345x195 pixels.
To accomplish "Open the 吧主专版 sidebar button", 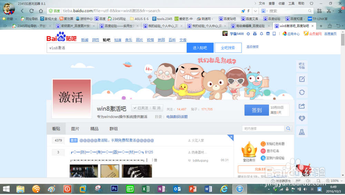I will [x=302, y=66].
